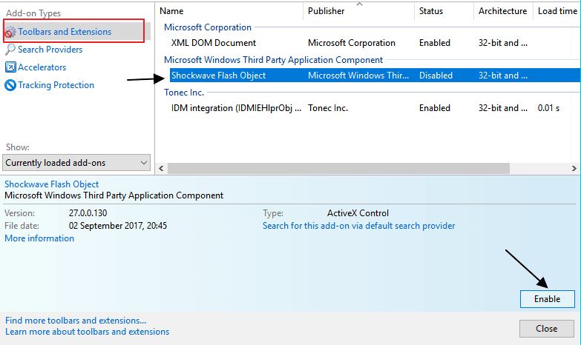Open the More information link
This screenshot has width=581, height=345.
(x=39, y=238)
